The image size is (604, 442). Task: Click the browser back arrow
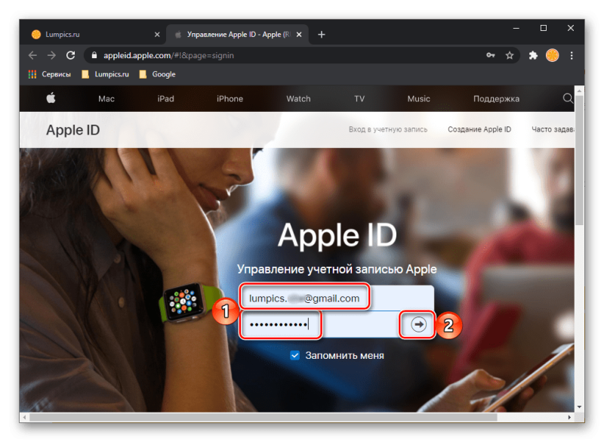coord(32,55)
